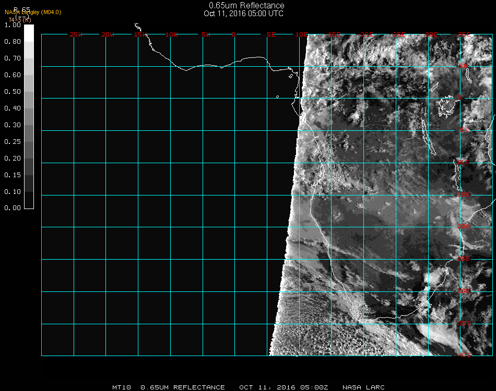The width and height of the screenshot is (496, 391).
Task: Click the 15W longitude label
Action: click(x=140, y=34)
